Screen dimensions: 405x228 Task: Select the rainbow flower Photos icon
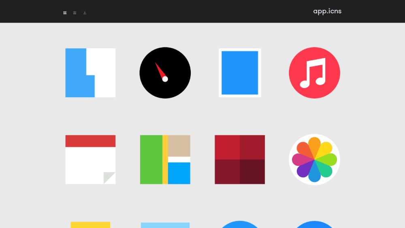(314, 160)
